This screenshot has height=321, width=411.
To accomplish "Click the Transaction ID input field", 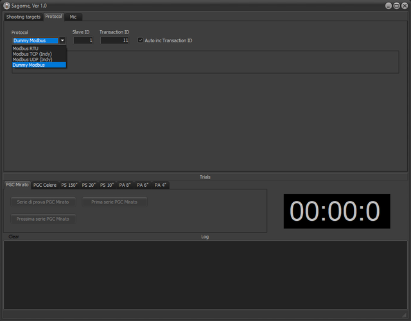I will pos(114,40).
